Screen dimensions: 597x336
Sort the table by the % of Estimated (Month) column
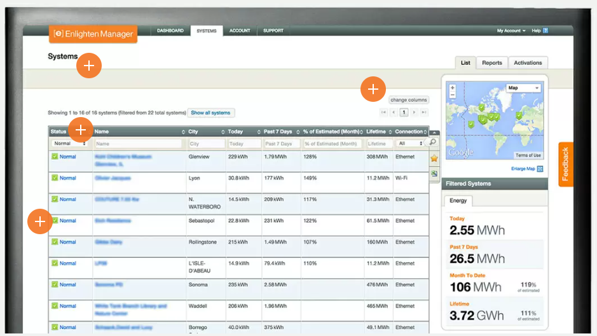pos(333,132)
